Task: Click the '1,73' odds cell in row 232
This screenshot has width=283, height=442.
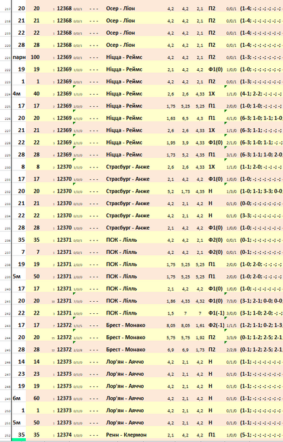Action: click(x=185, y=191)
